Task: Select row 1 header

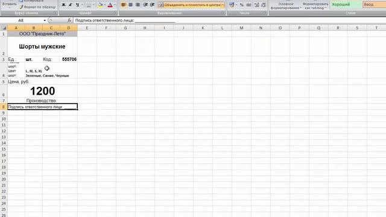Action: tap(4, 34)
